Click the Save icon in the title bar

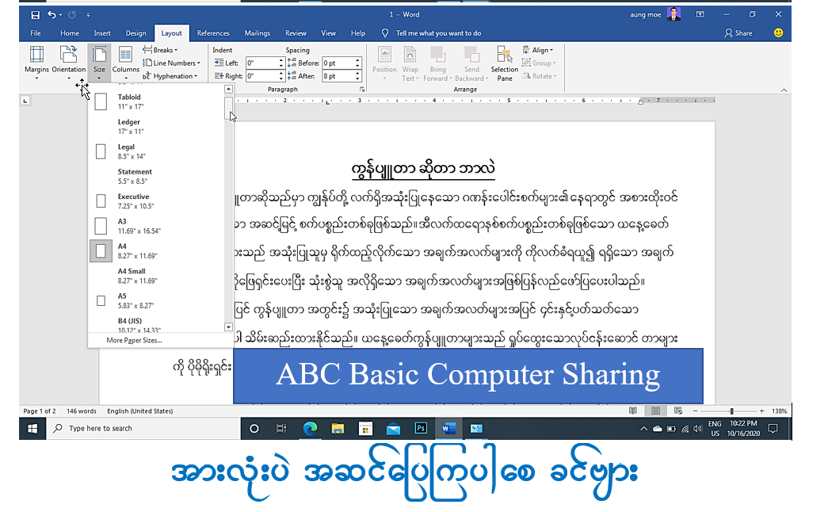[35, 15]
